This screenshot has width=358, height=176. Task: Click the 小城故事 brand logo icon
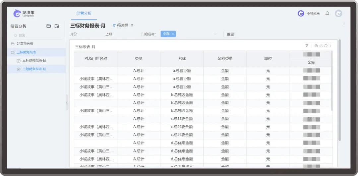pyautogui.click(x=301, y=14)
